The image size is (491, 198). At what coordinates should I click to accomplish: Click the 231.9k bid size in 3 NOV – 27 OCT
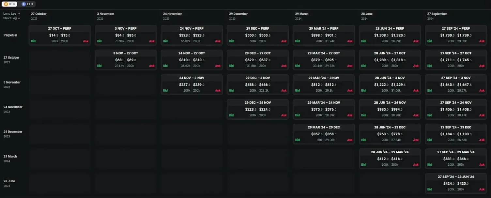[x=120, y=66]
